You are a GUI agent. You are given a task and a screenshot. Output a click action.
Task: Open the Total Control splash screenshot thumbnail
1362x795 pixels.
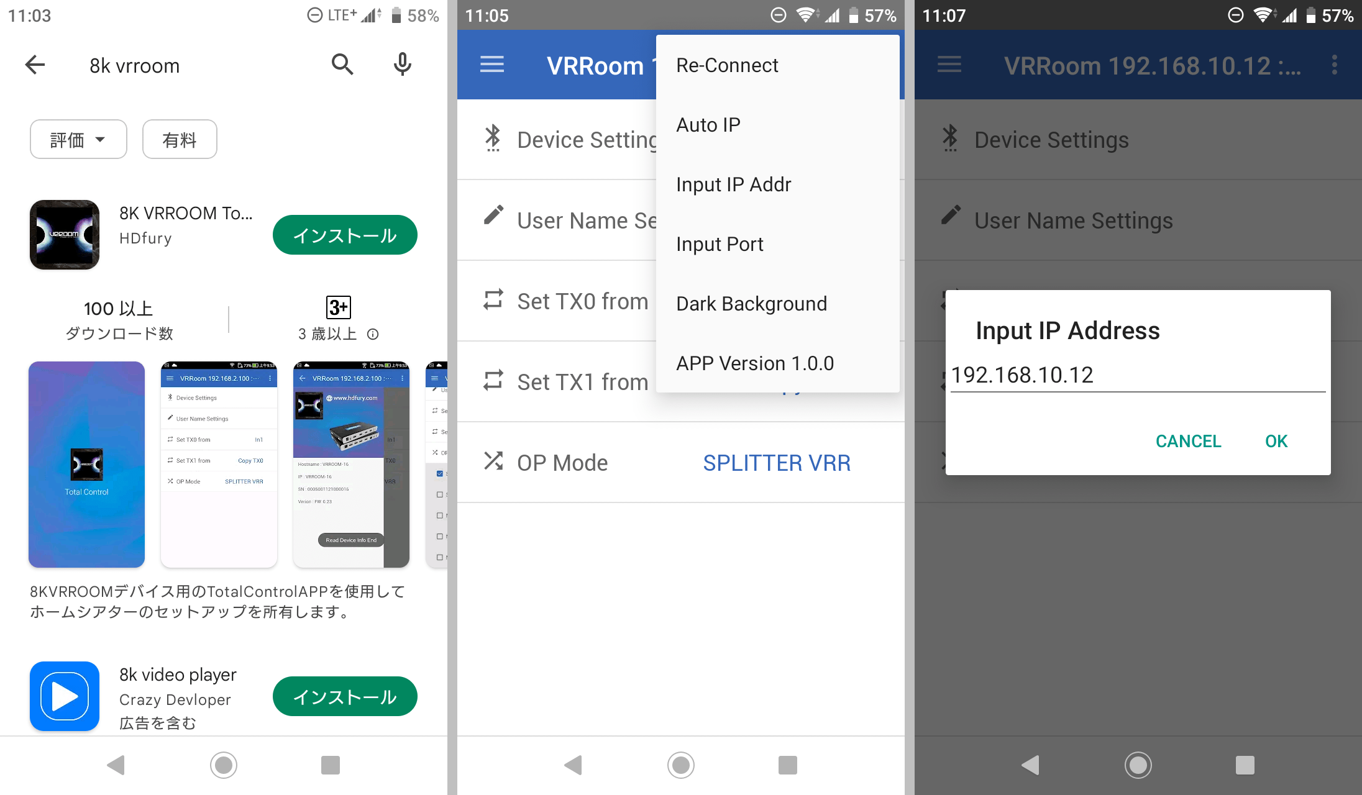pos(86,465)
